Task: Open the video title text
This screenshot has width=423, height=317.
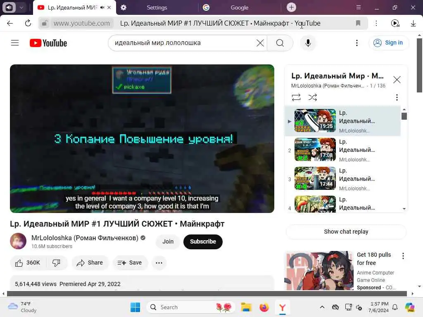Action: click(117, 224)
